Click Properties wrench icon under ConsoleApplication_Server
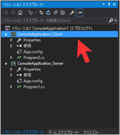 (x=19, y=69)
